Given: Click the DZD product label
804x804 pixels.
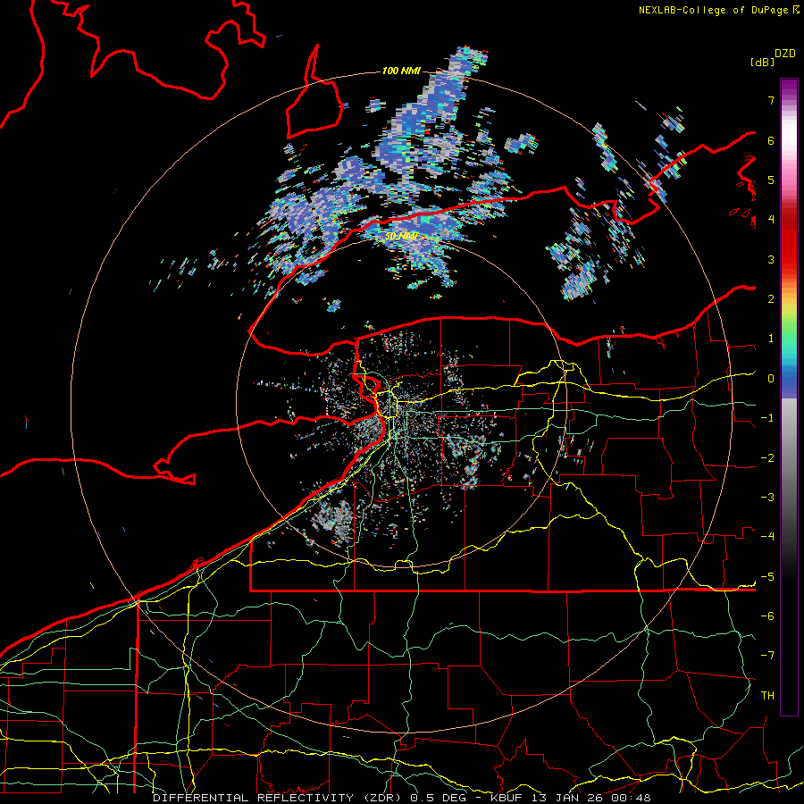Looking at the screenshot, I should pos(785,54).
